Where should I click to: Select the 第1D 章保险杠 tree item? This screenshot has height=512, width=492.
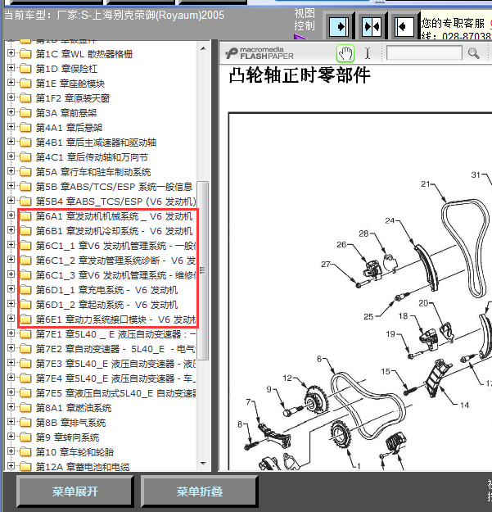[66, 69]
